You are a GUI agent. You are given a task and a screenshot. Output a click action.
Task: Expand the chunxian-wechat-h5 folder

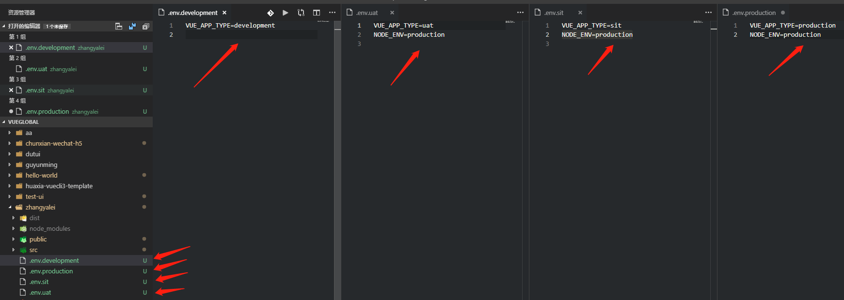pos(10,143)
